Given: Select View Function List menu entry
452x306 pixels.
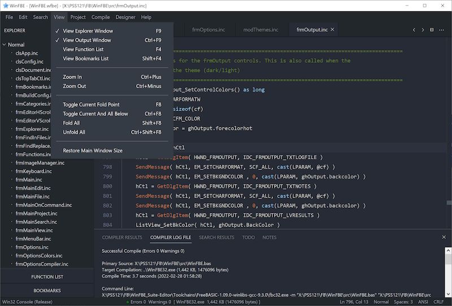Looking at the screenshot, I should (x=82, y=49).
